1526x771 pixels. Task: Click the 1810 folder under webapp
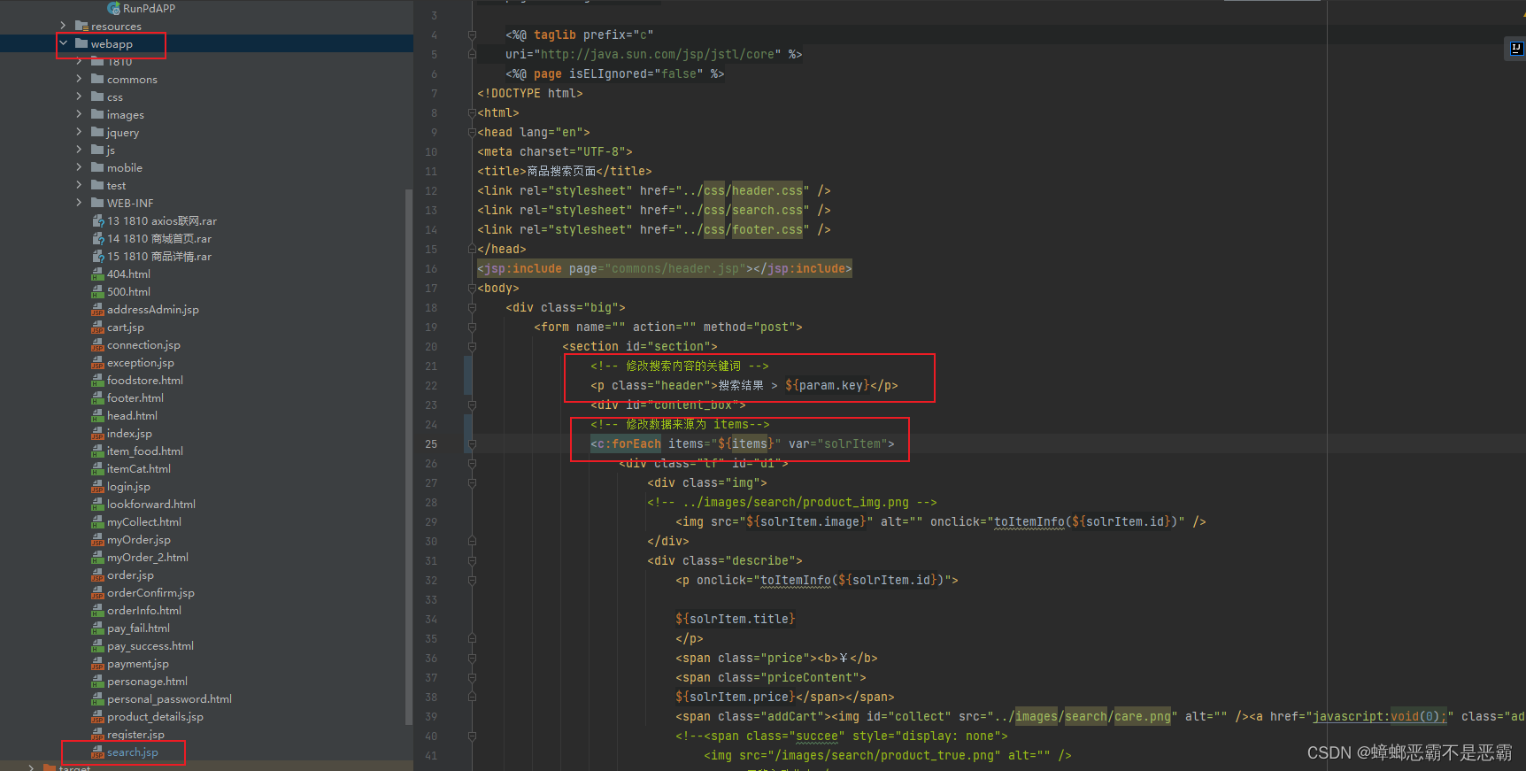119,61
